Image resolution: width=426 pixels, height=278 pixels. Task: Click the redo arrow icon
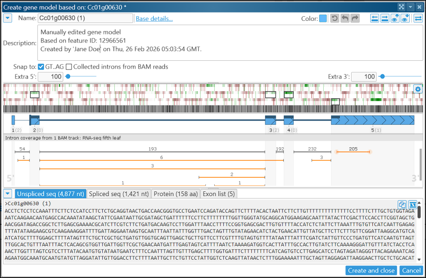(355, 18)
